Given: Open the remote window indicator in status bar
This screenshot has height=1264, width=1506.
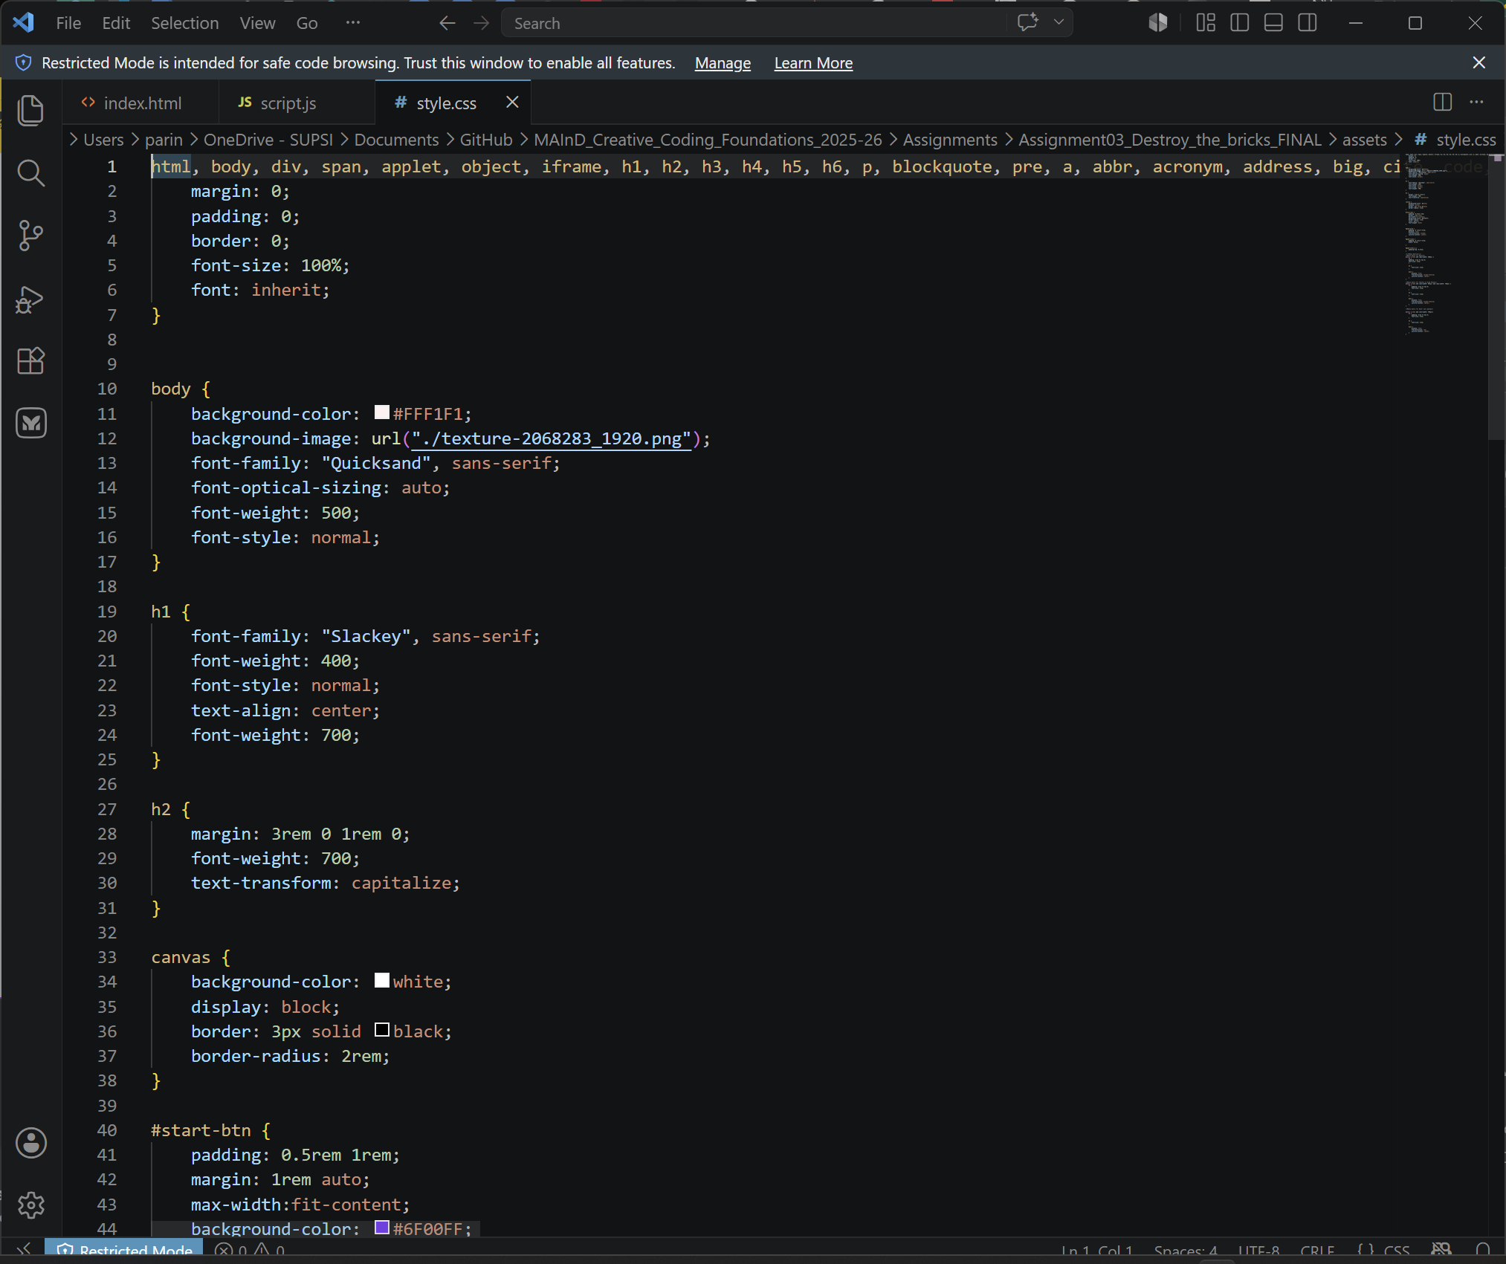Looking at the screenshot, I should pos(23,1251).
